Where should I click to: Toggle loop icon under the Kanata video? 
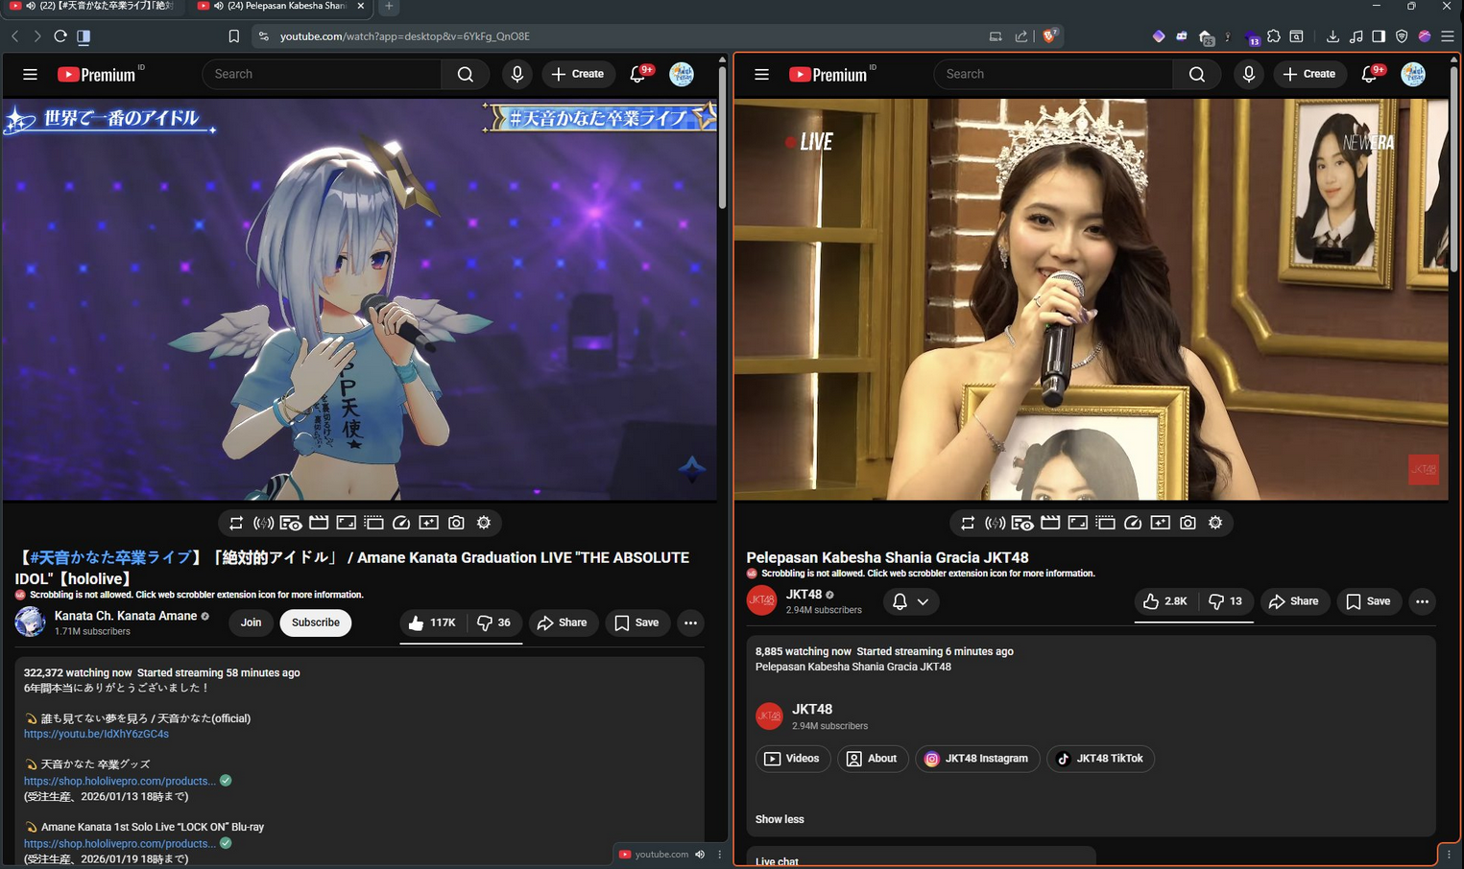[235, 523]
